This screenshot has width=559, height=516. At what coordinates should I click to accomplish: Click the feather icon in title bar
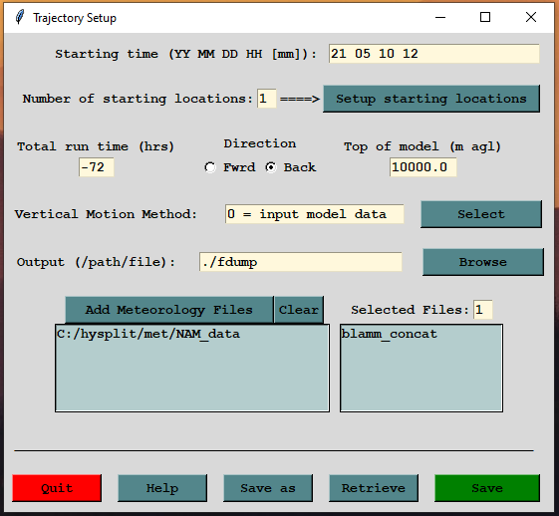(20, 17)
